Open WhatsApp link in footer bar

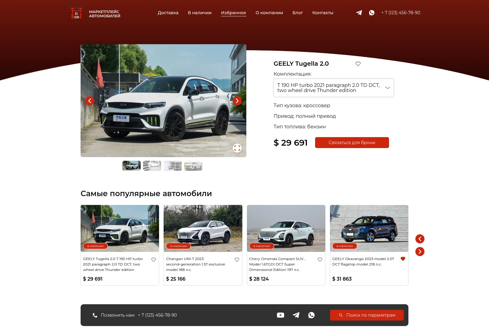(311, 315)
